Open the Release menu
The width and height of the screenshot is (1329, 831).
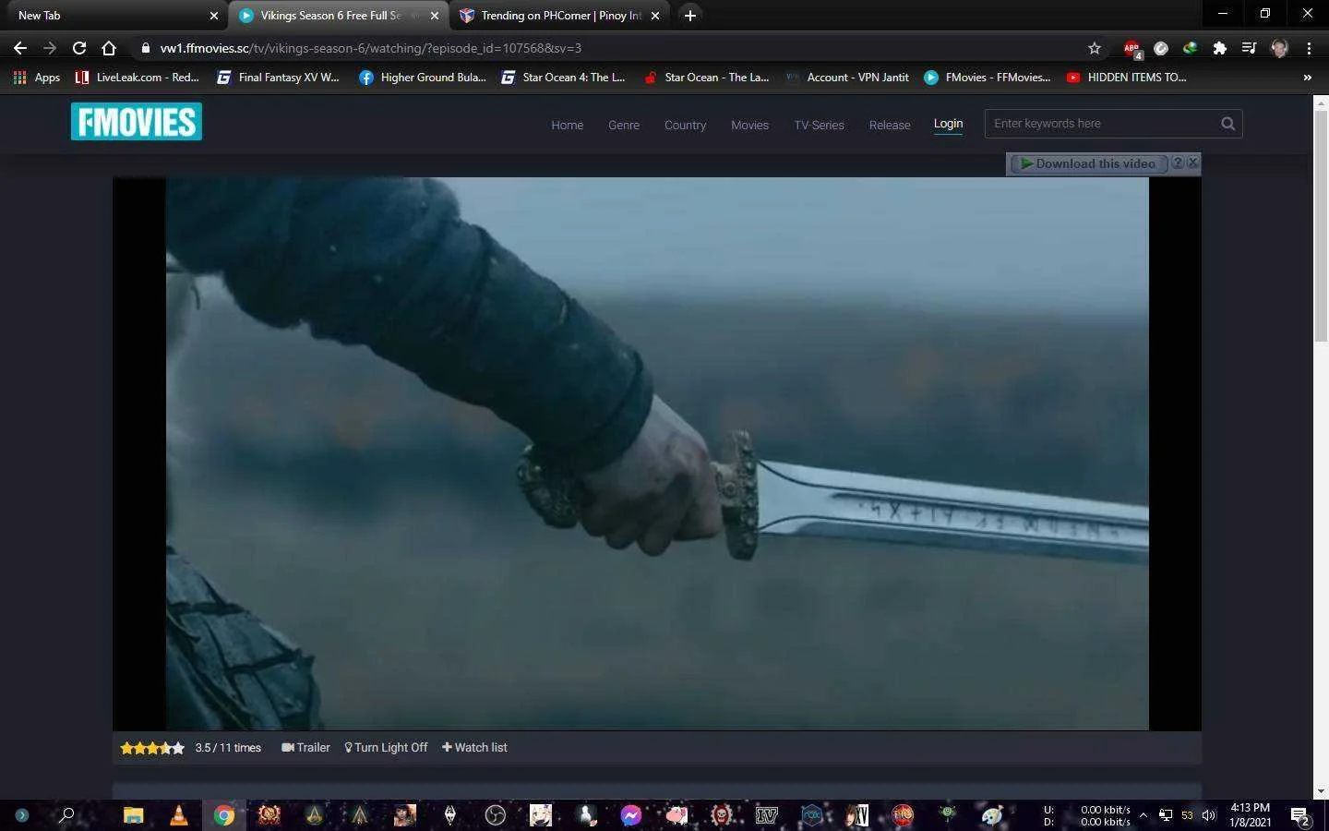890,126
